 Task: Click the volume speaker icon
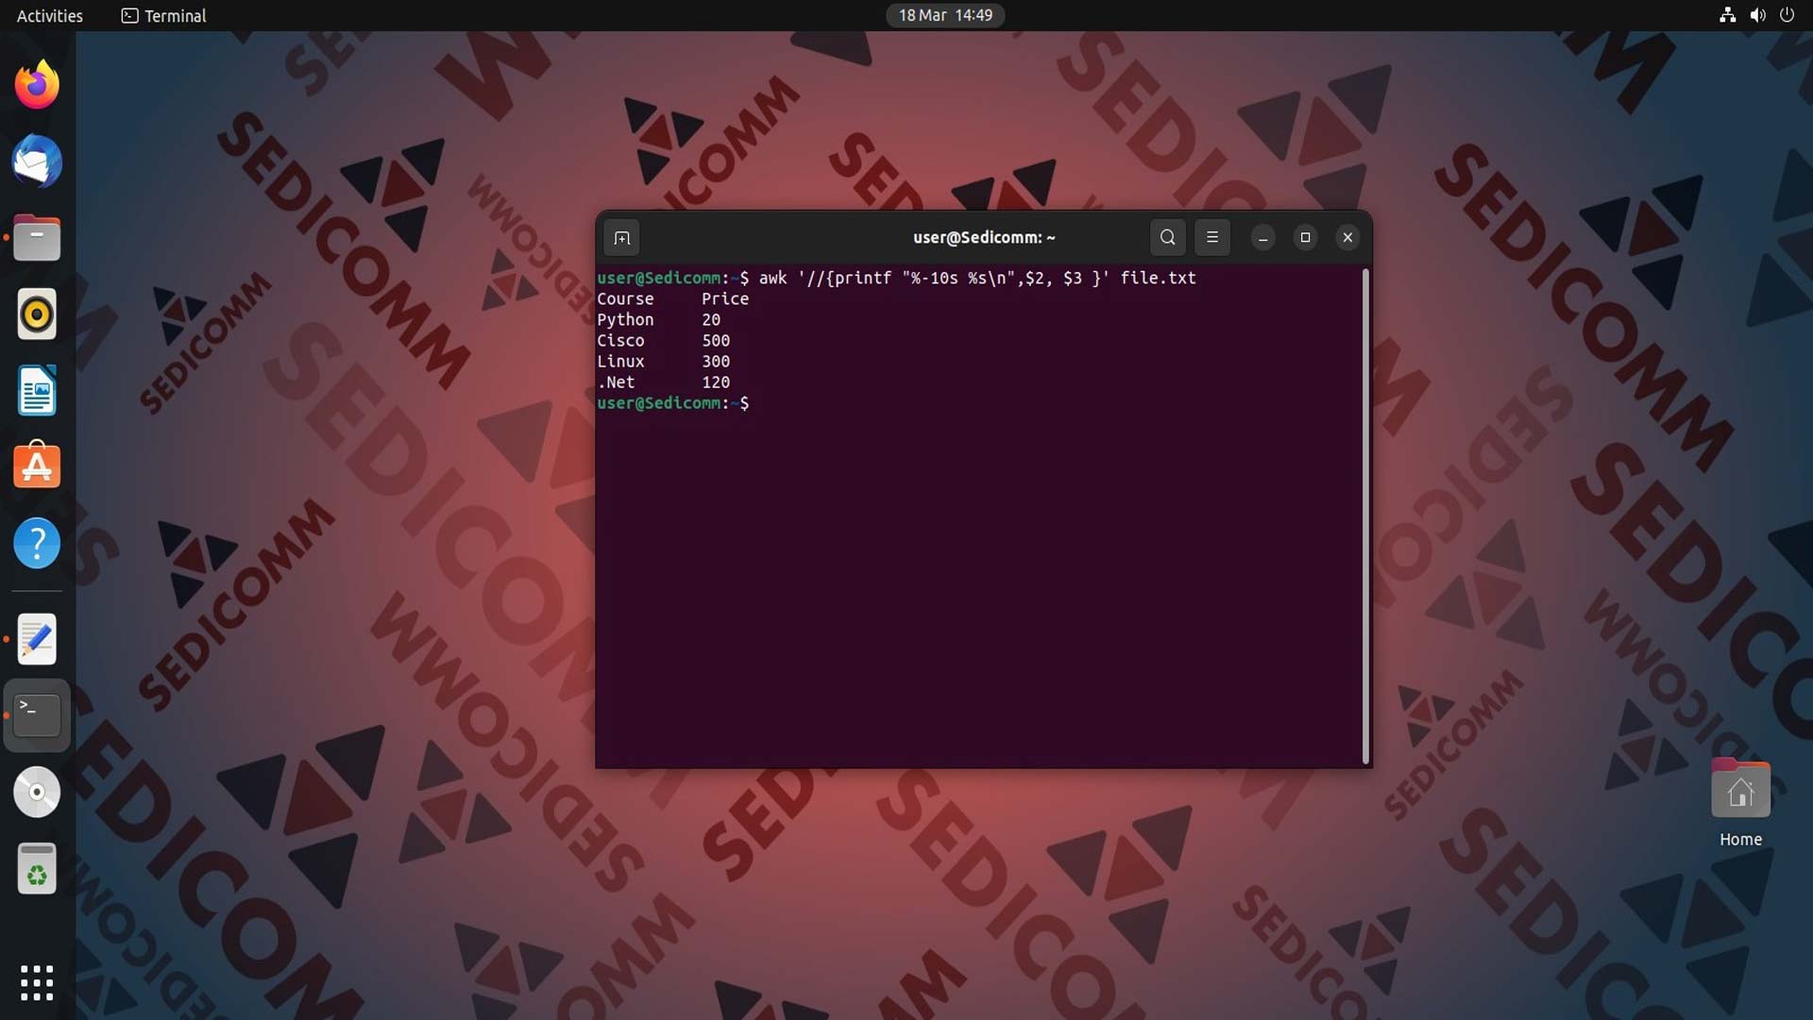coord(1757,15)
